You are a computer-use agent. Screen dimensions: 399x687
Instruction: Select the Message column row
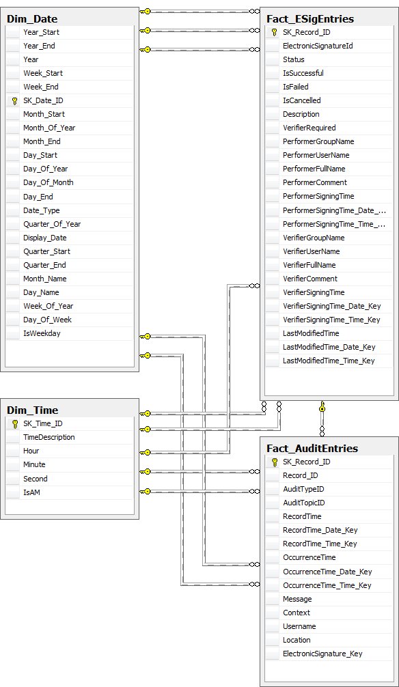click(329, 599)
